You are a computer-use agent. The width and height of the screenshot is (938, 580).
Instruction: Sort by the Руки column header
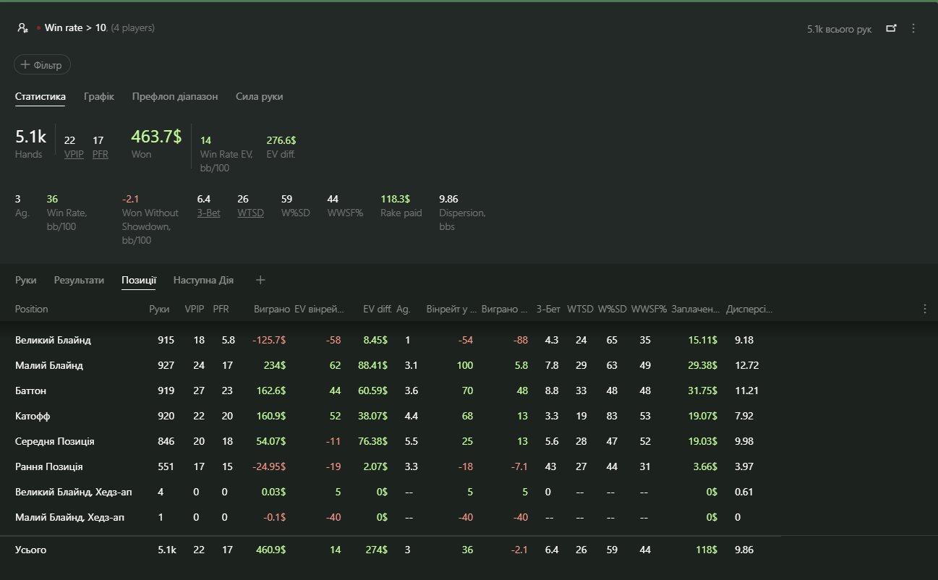tap(159, 309)
